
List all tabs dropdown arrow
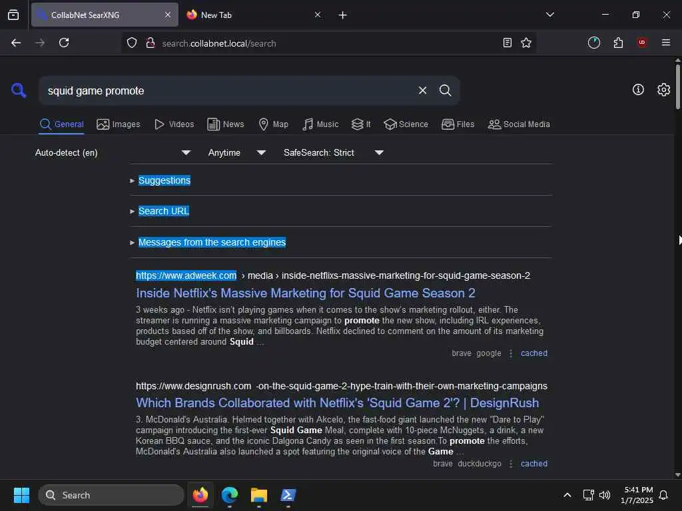[550, 15]
